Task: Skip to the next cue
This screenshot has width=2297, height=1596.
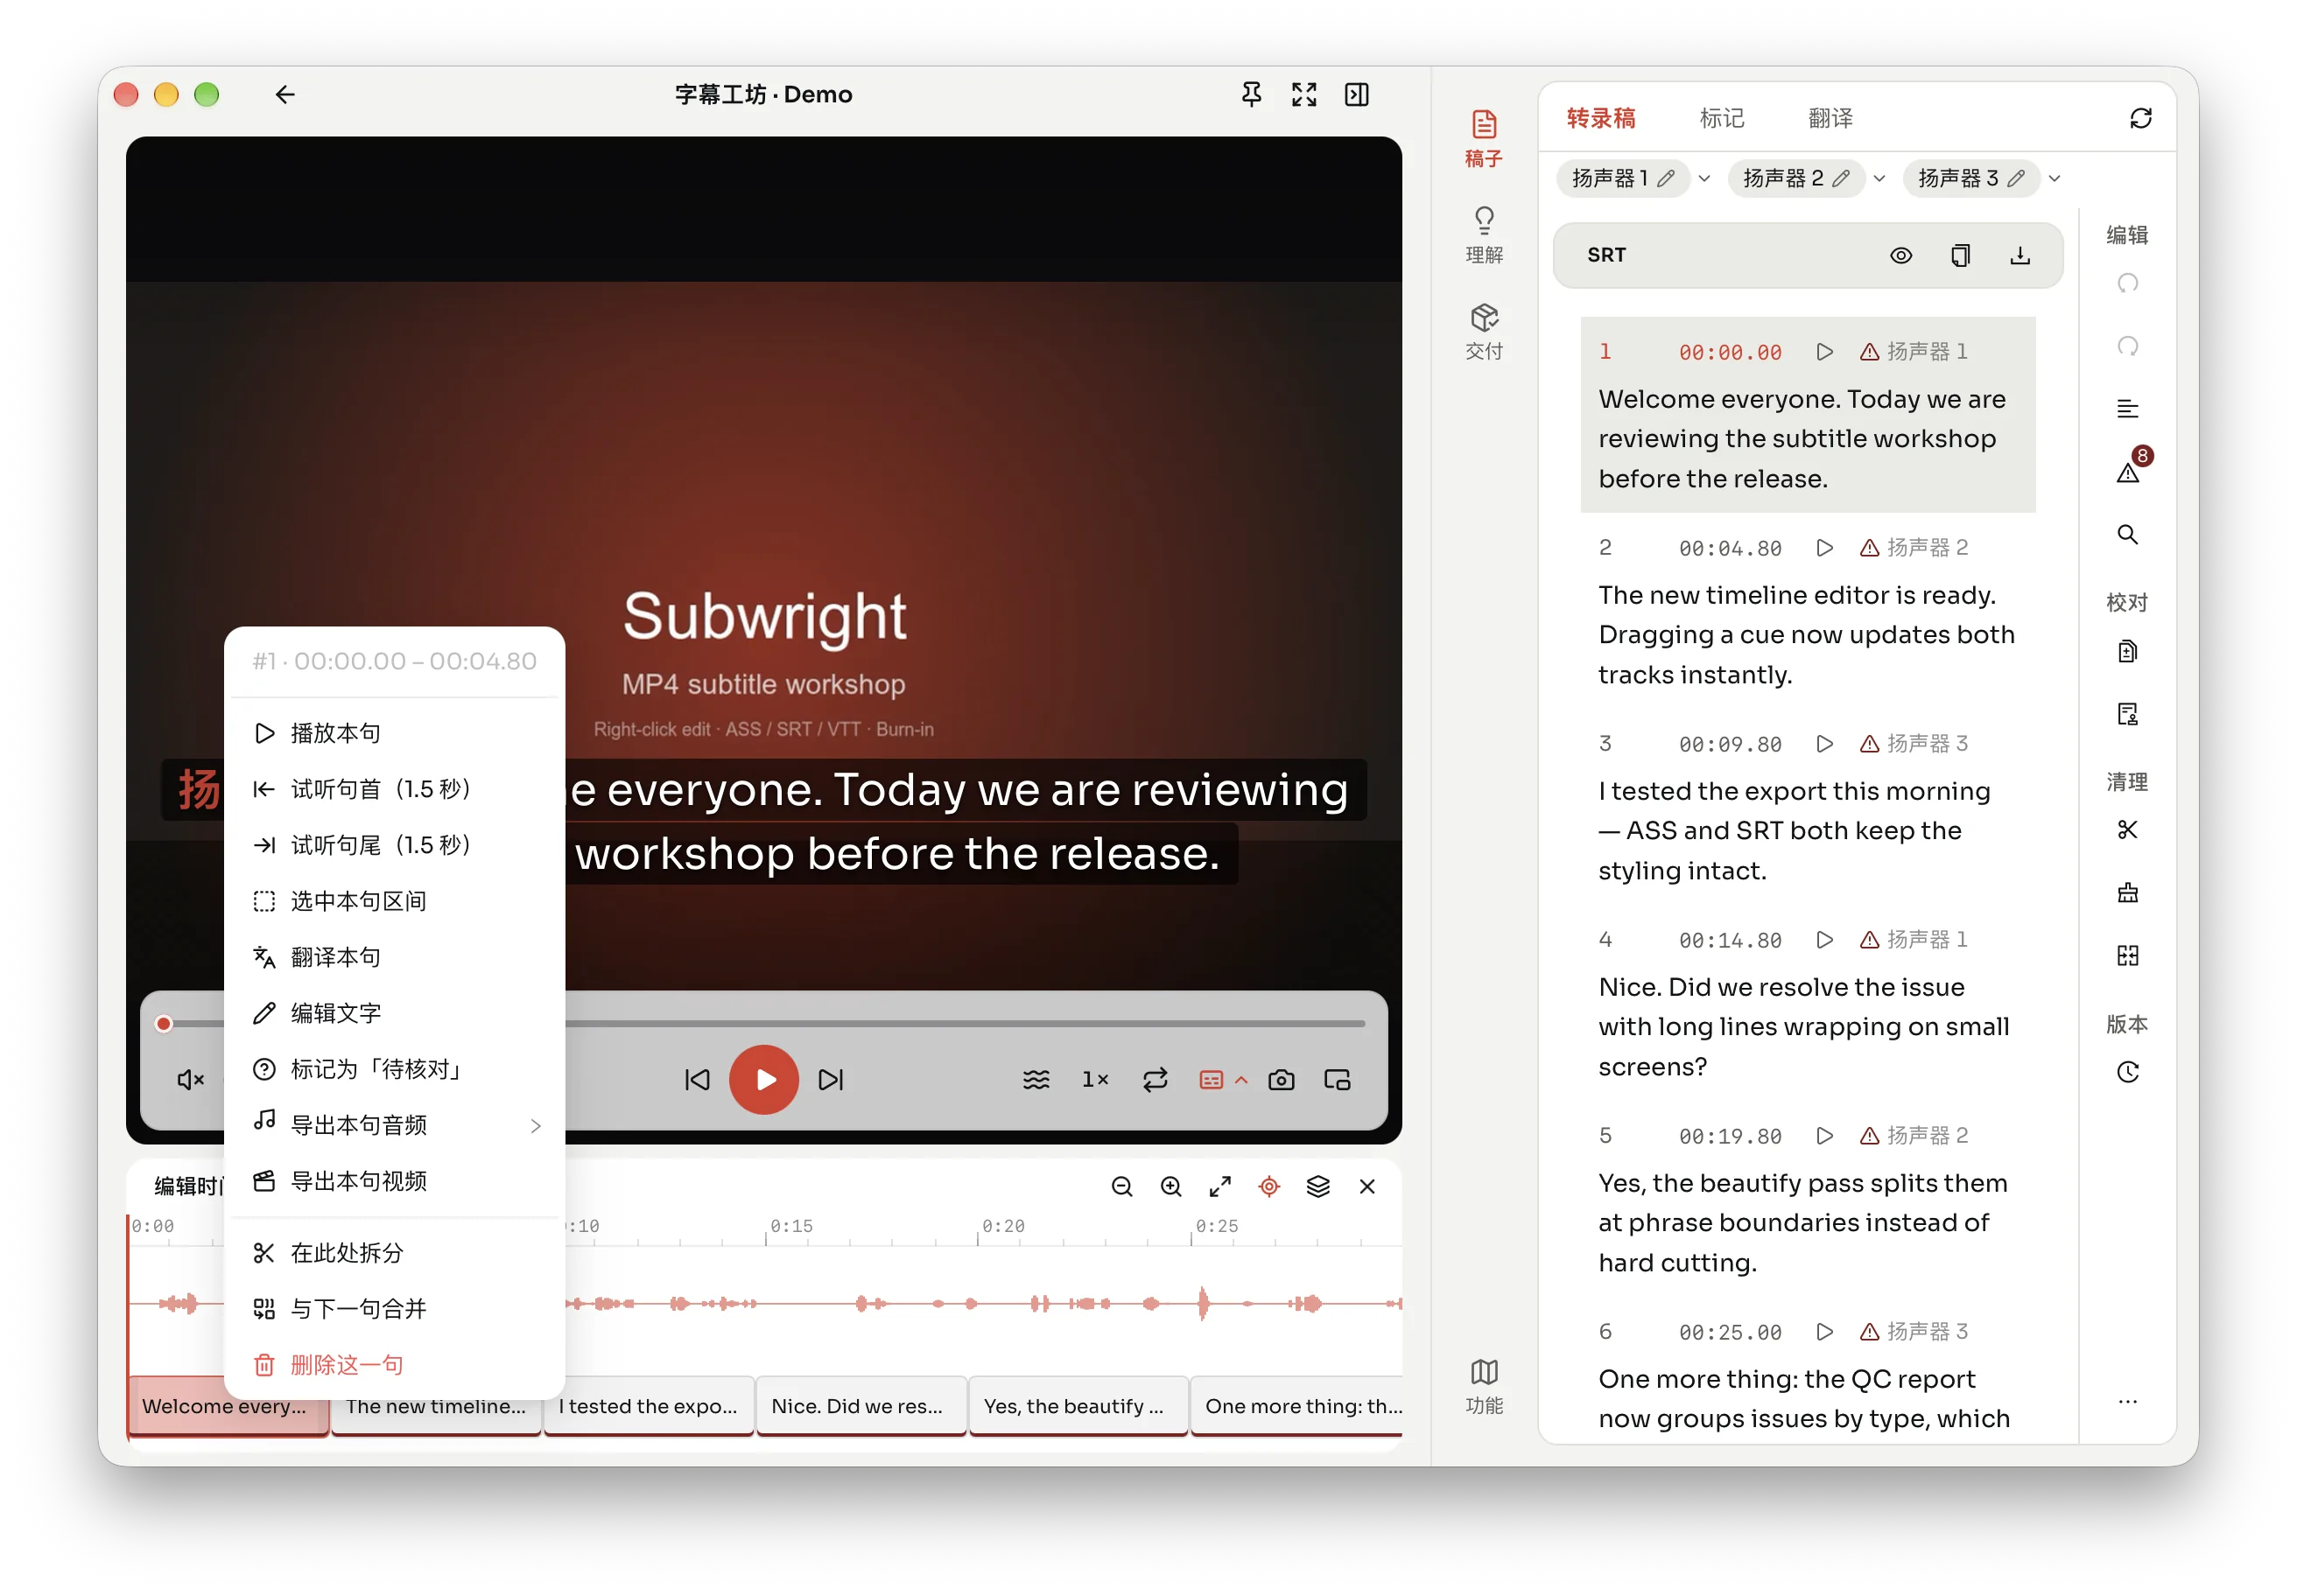Action: 832,1079
